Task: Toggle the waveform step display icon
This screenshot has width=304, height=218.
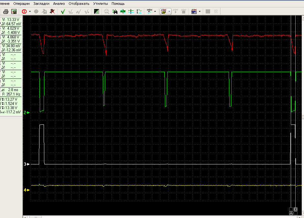Action: click(139, 11)
